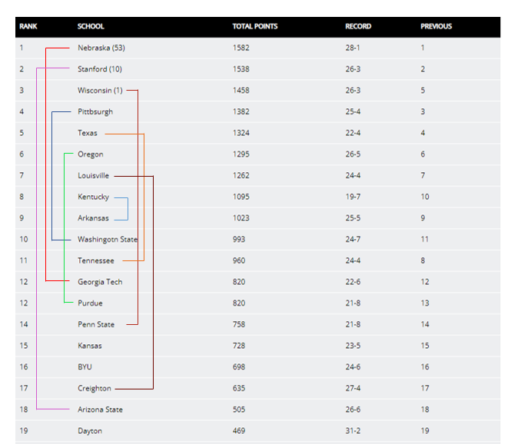Select the BYU school name

[x=85, y=367]
